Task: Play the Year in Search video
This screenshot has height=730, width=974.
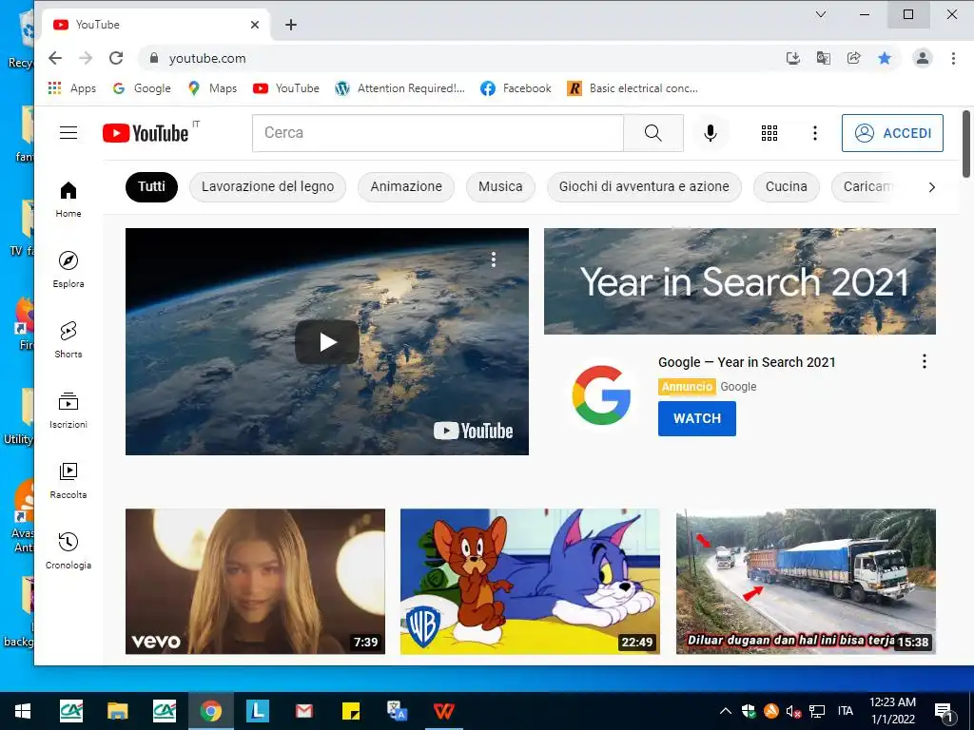Action: coord(327,341)
